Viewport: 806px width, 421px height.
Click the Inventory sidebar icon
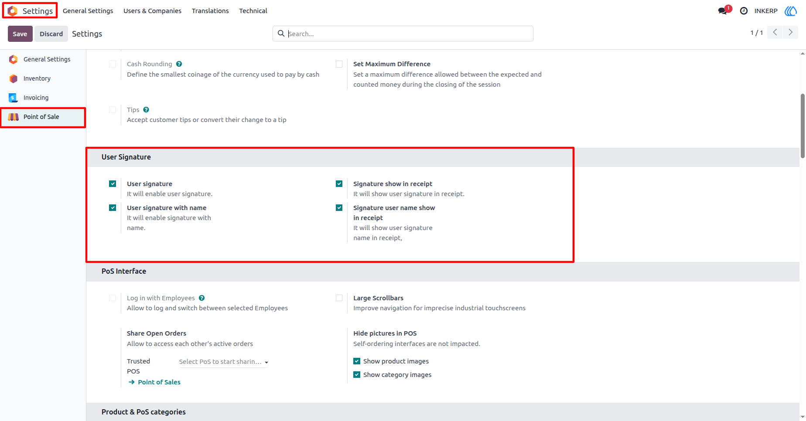pos(14,78)
